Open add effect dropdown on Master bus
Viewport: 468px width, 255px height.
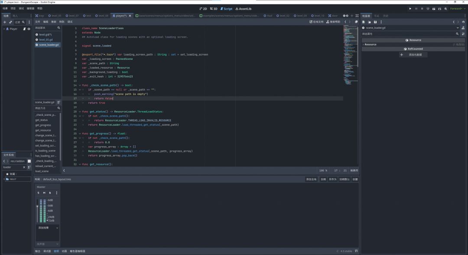48,228
